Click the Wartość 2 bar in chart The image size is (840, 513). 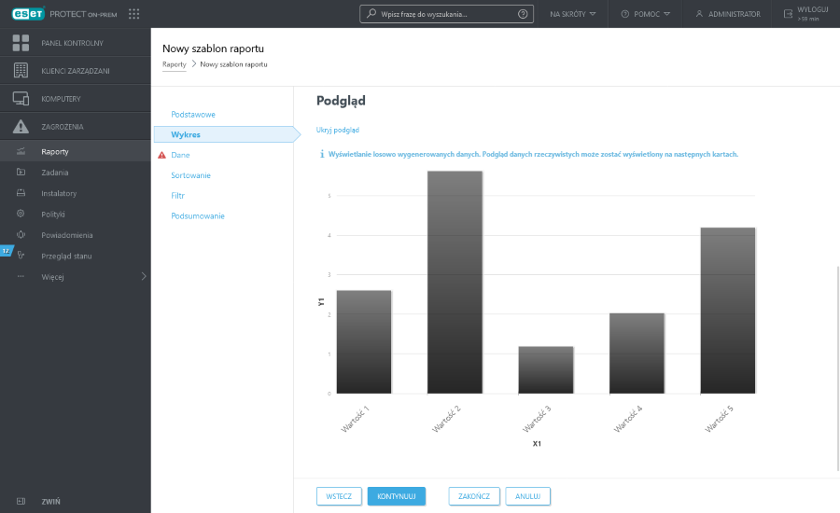pyautogui.click(x=455, y=283)
